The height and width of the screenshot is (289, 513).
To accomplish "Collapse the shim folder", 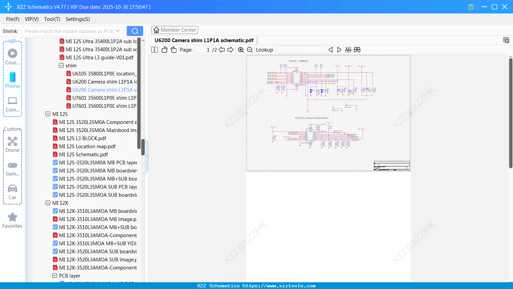I will point(61,65).
